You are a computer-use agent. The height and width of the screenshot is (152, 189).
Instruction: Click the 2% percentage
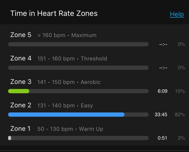pos(181,138)
